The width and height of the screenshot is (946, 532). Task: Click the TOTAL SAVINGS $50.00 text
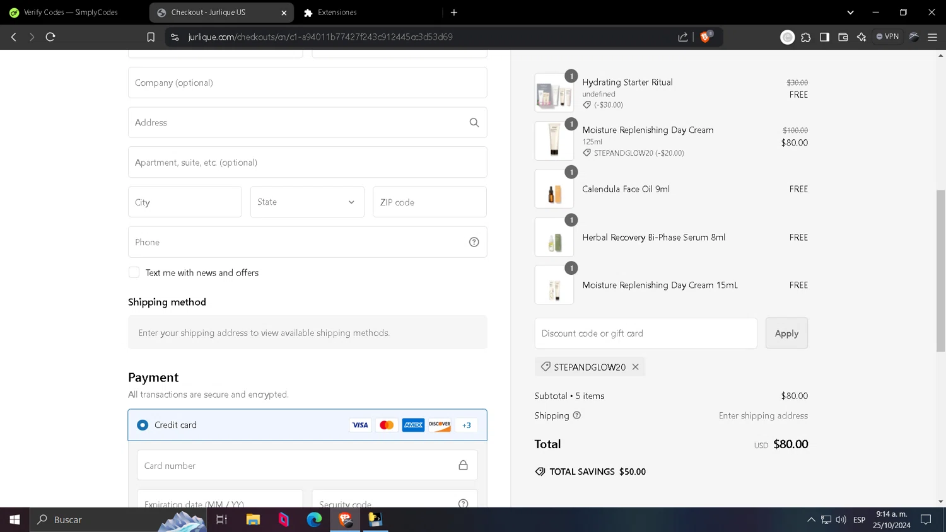tap(597, 471)
